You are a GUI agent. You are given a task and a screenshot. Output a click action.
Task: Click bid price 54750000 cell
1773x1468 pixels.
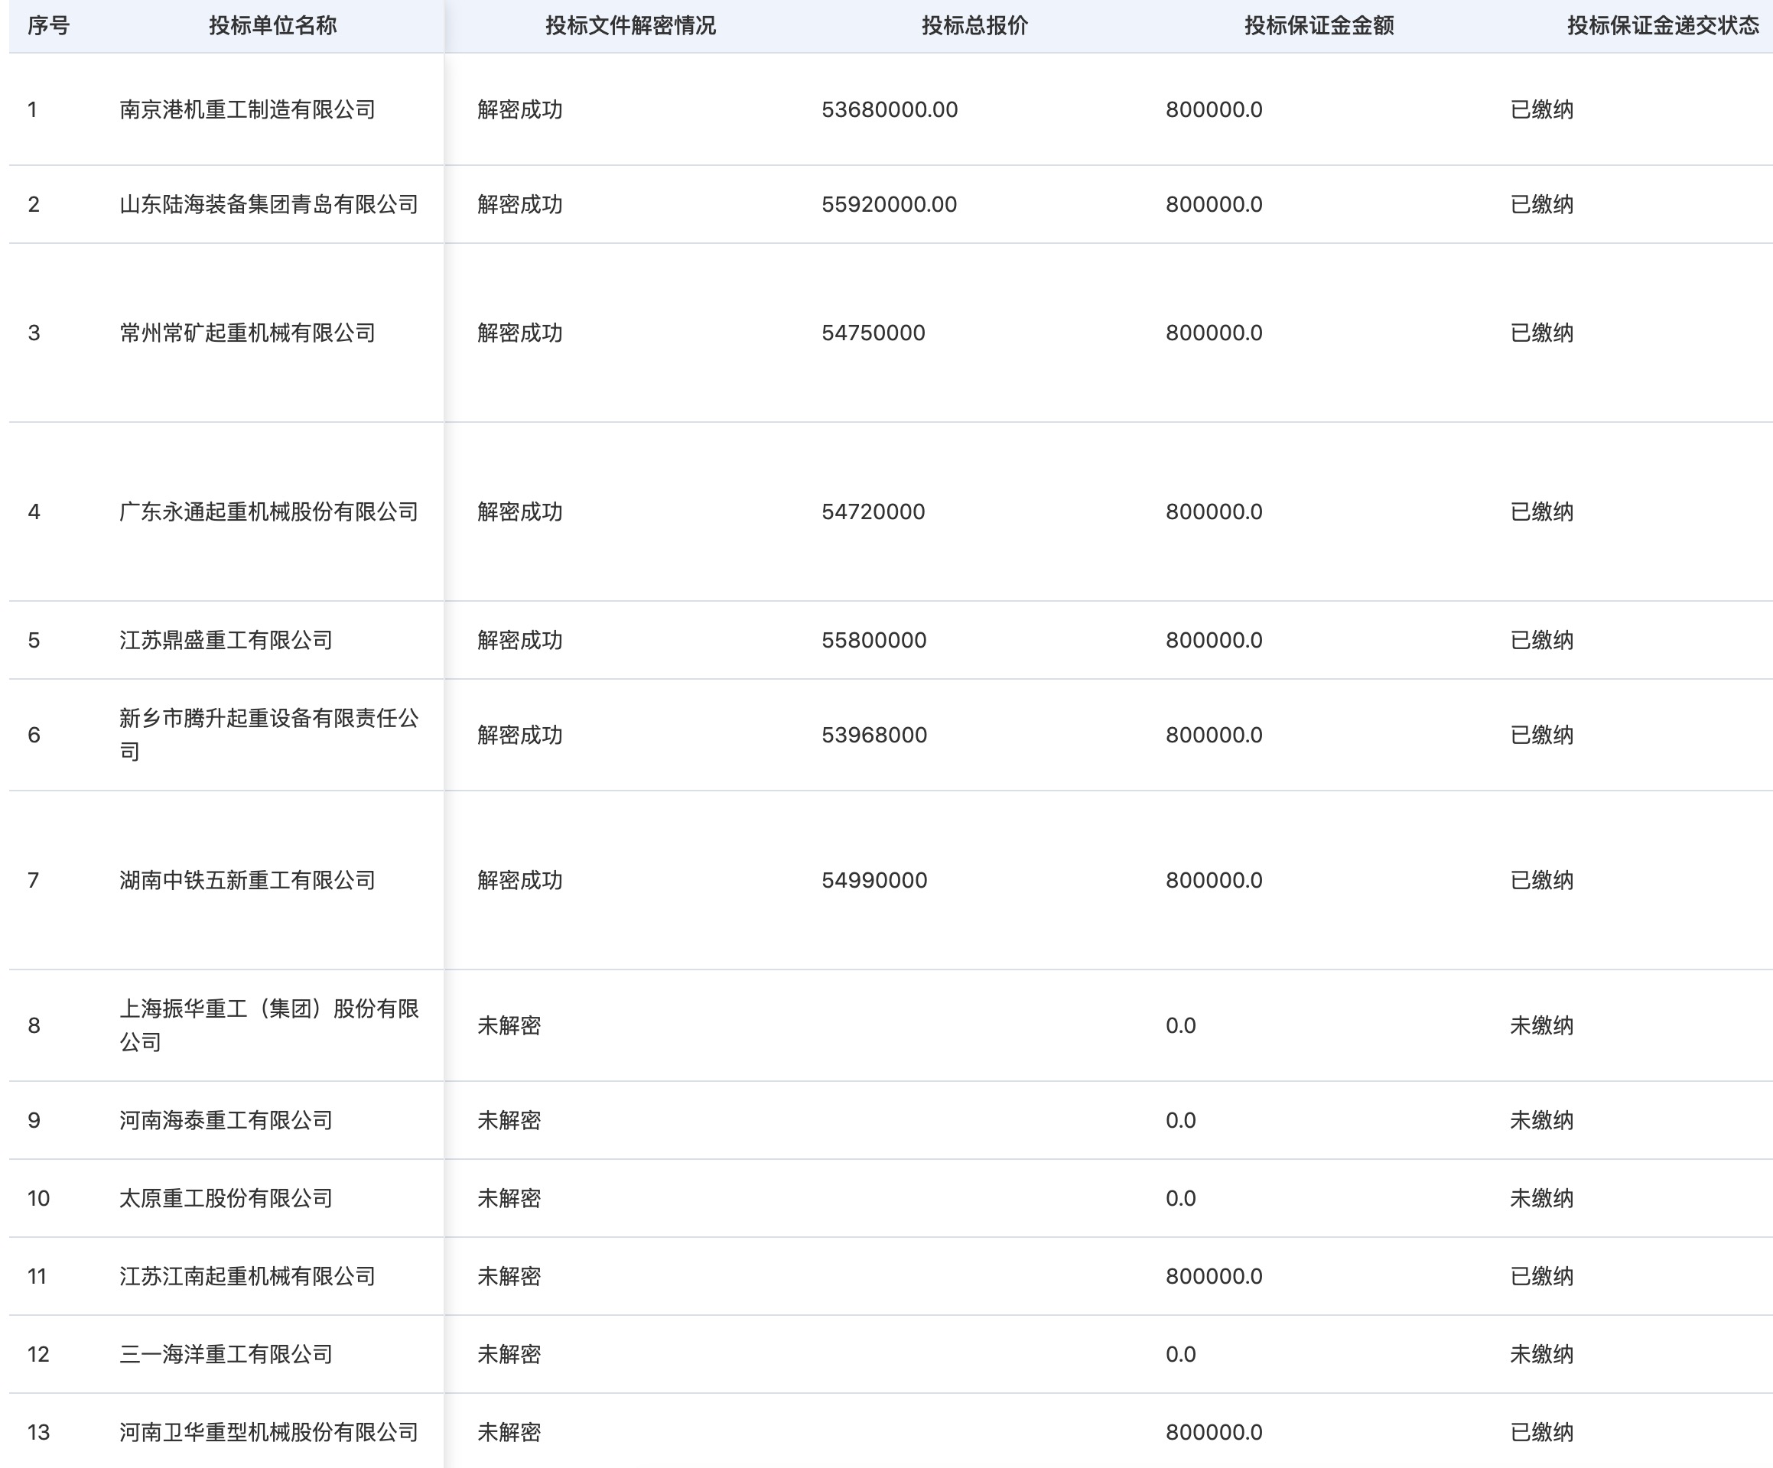point(873,333)
